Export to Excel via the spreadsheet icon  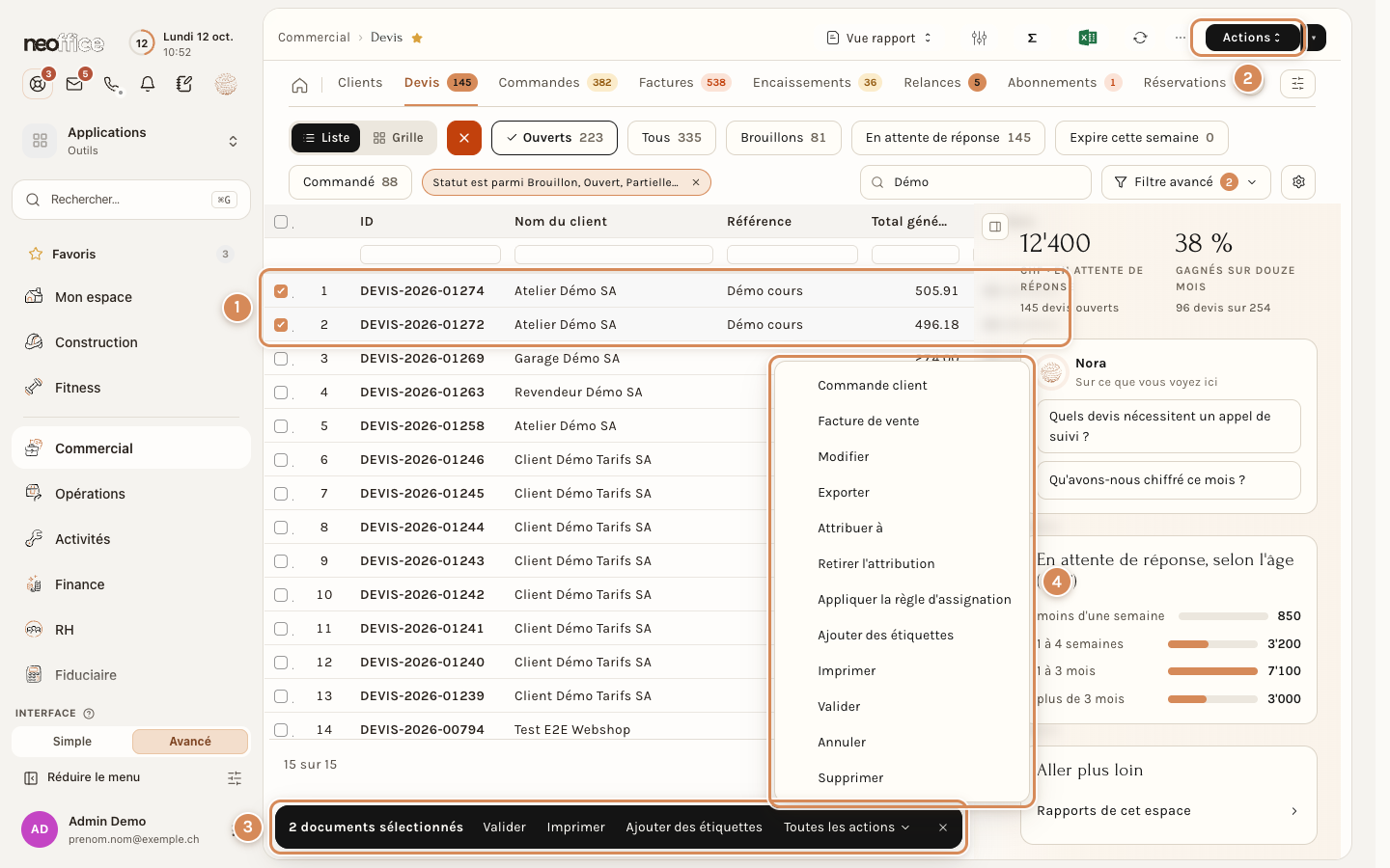pyautogui.click(x=1088, y=38)
